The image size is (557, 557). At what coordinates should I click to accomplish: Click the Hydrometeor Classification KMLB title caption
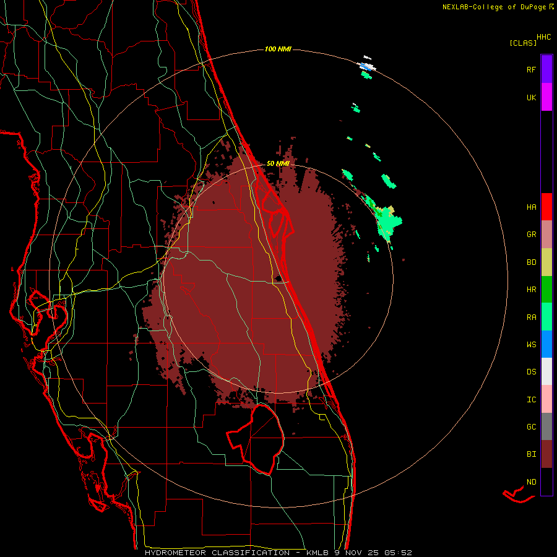point(278,553)
